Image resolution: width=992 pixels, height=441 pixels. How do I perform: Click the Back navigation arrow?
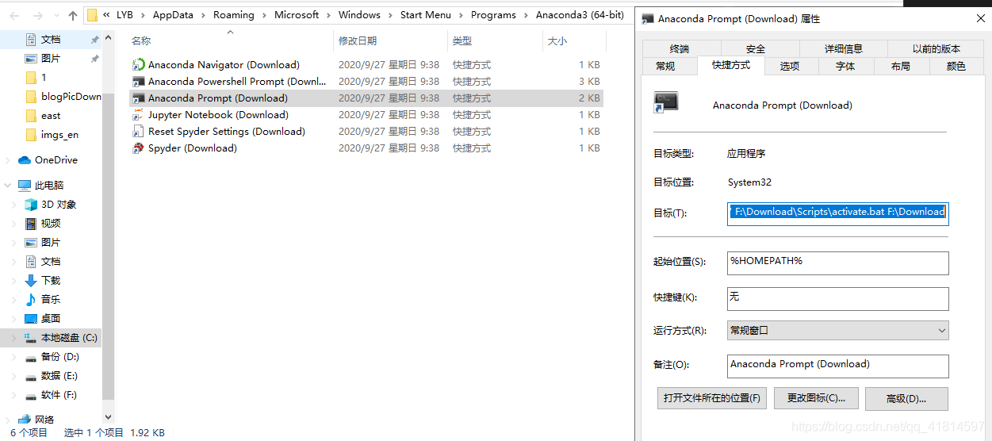tap(13, 15)
